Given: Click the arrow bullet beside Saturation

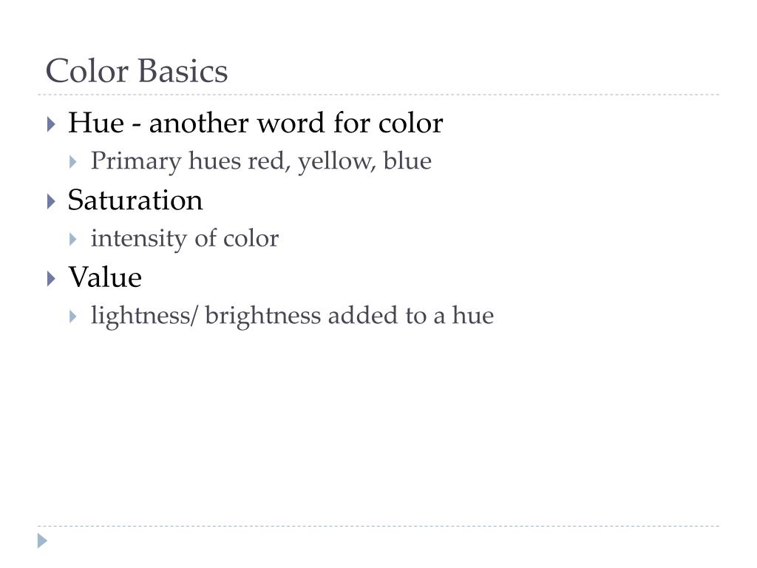Looking at the screenshot, I should (x=51, y=201).
